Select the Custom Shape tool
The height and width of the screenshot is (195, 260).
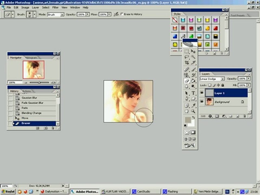[x=193, y=99]
